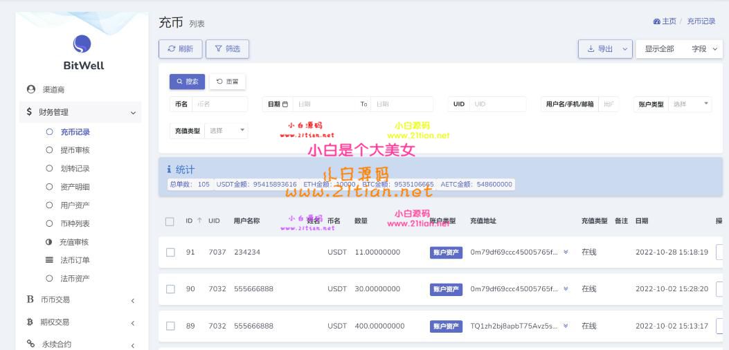Click the 法币订单 list icon
The width and height of the screenshot is (729, 350).
[49, 260]
